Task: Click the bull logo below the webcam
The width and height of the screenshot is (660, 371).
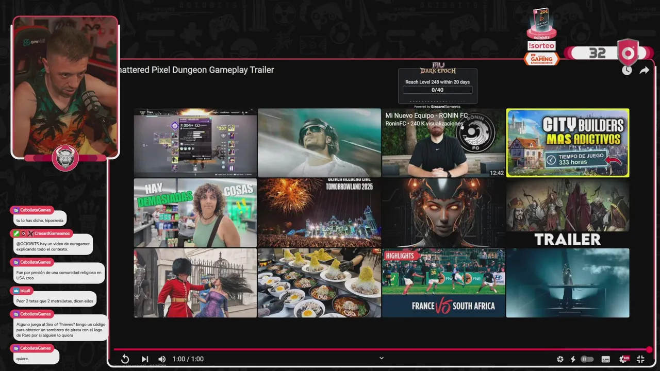Action: pos(65,158)
